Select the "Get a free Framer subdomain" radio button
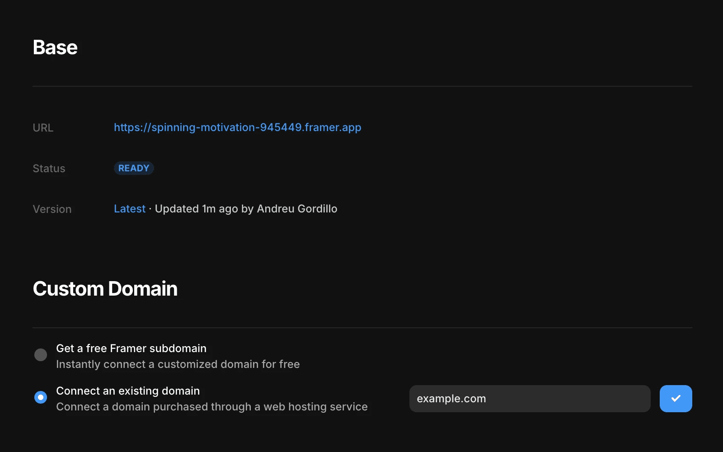Image resolution: width=723 pixels, height=452 pixels. pos(40,354)
